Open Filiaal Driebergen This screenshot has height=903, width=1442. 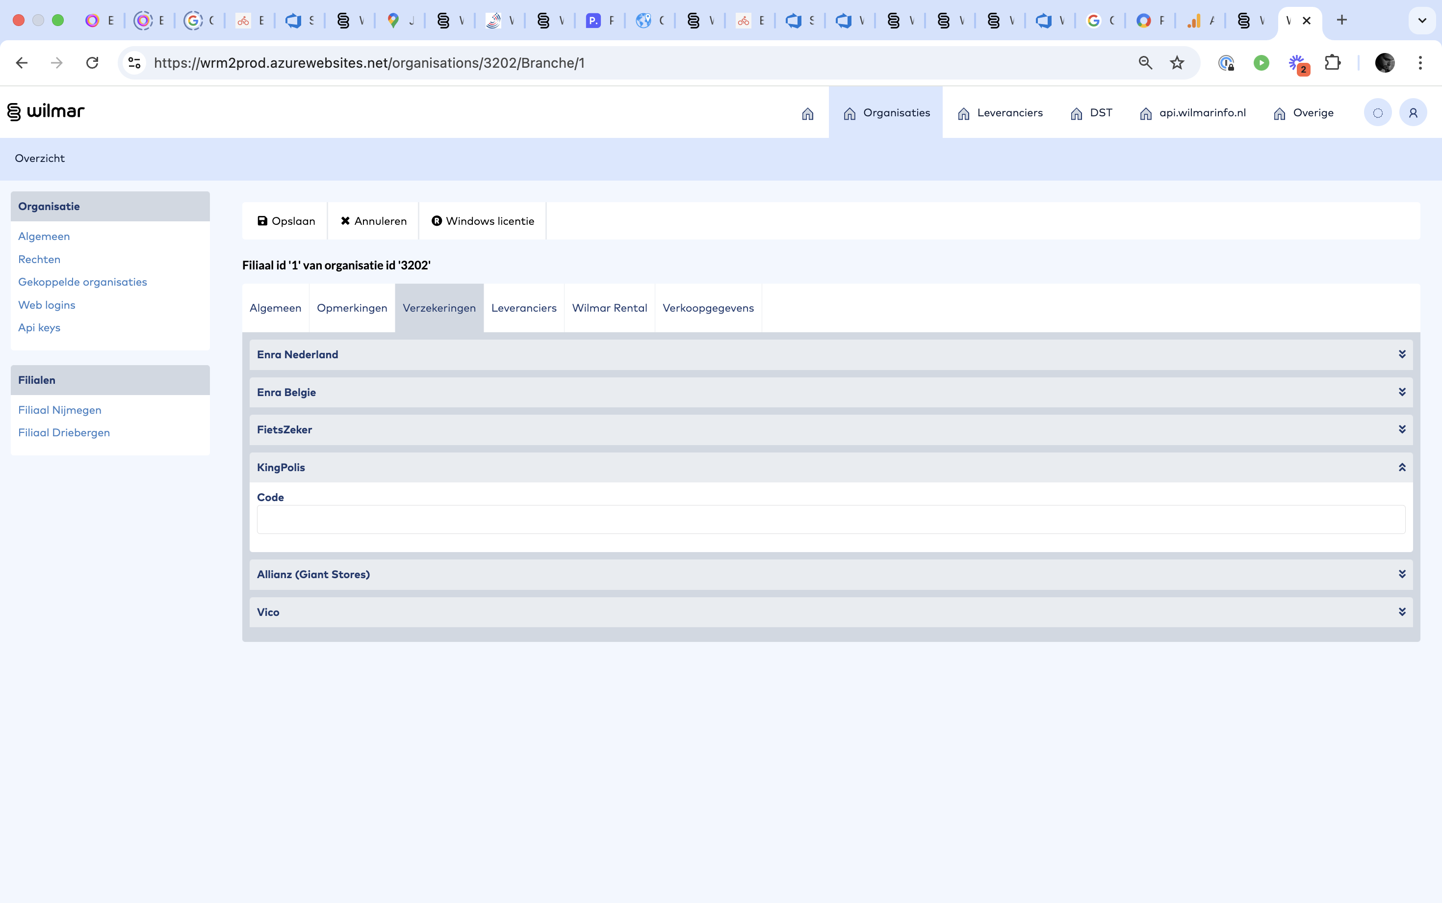[64, 433]
